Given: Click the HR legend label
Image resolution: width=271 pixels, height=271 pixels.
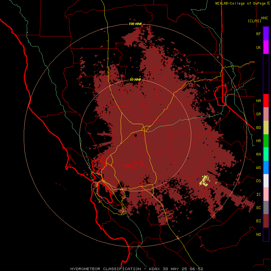Looking at the screenshot, I should (258, 141).
